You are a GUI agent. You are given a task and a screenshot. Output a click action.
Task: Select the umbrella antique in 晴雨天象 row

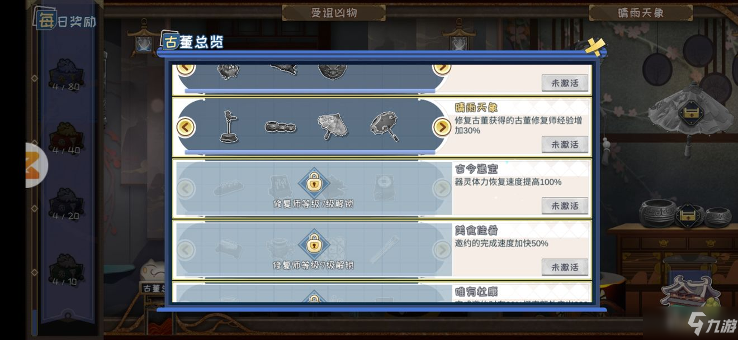click(385, 126)
